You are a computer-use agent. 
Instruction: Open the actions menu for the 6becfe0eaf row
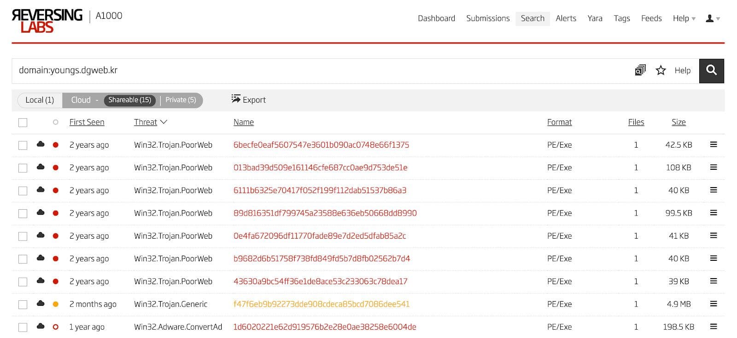coord(714,144)
